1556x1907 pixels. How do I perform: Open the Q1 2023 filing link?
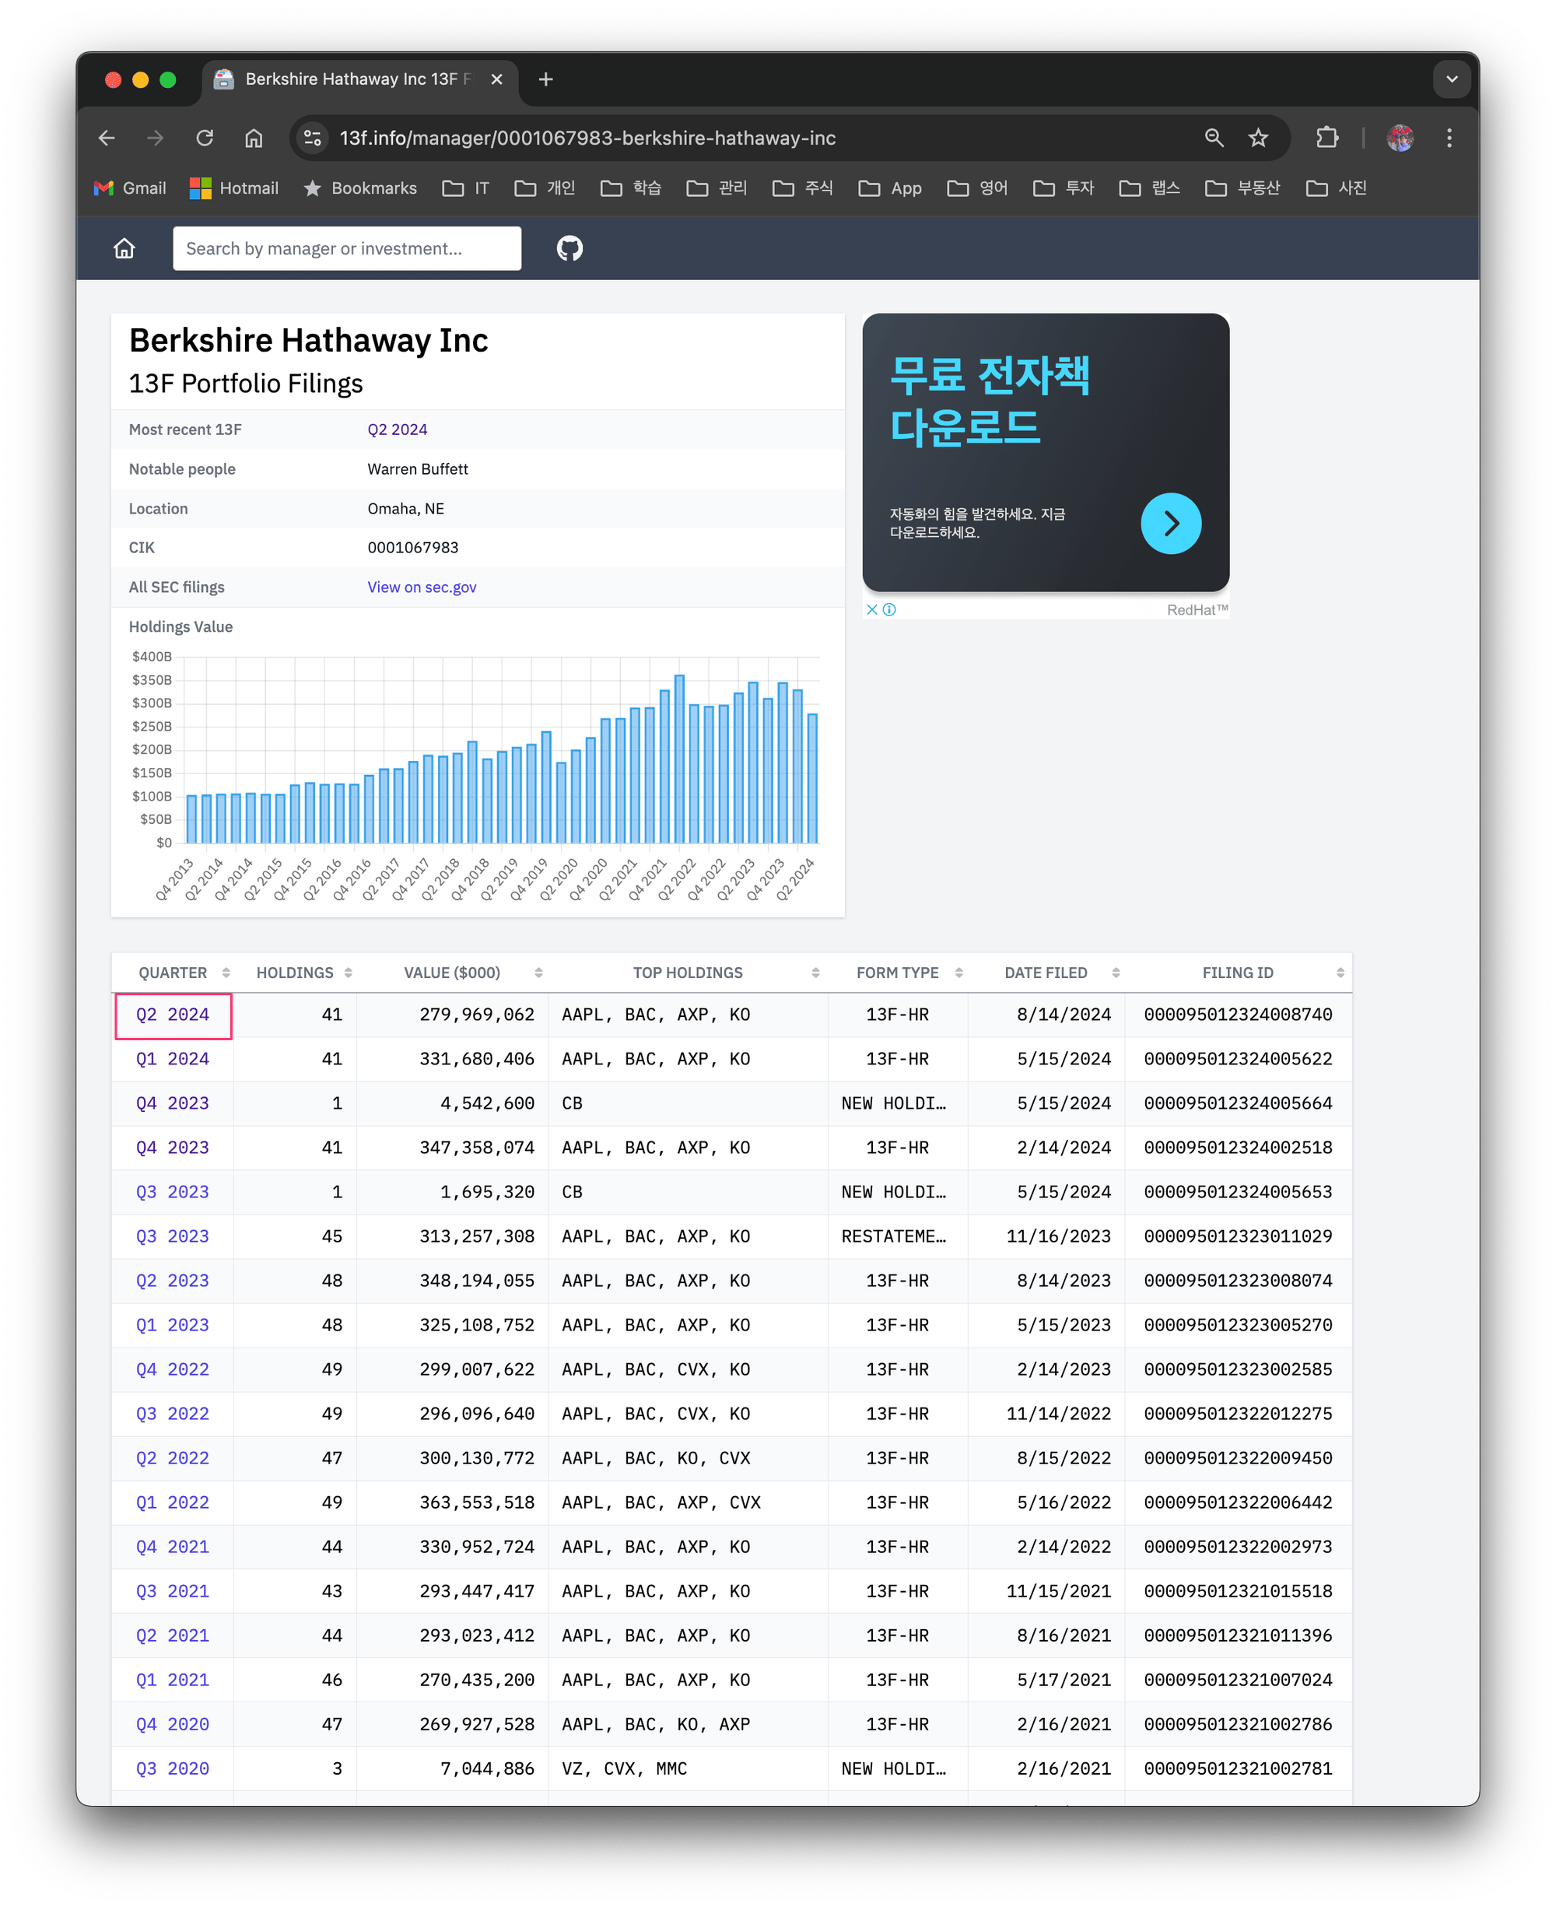click(x=172, y=1324)
